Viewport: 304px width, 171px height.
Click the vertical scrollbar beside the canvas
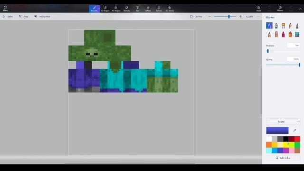[x=261, y=91]
